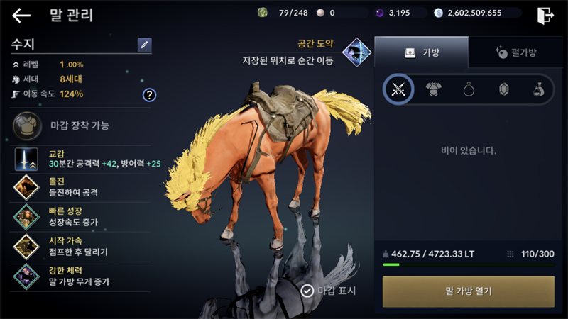
Task: Select the crossed swords weapon filter
Action: coord(398,89)
